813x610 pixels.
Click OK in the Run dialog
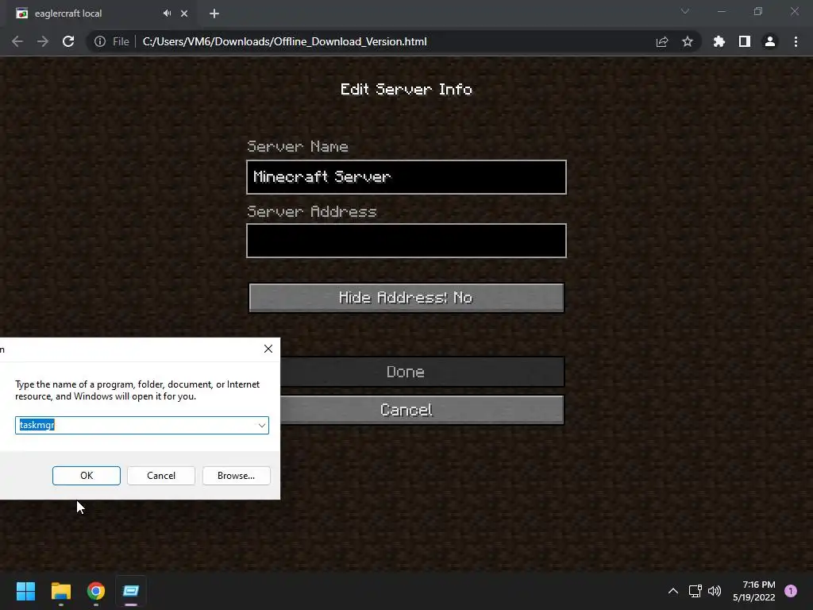coord(87,476)
